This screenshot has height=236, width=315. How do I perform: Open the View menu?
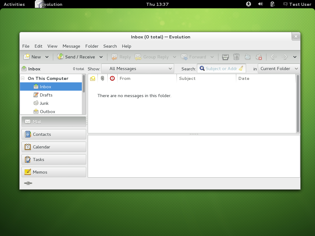pos(52,46)
